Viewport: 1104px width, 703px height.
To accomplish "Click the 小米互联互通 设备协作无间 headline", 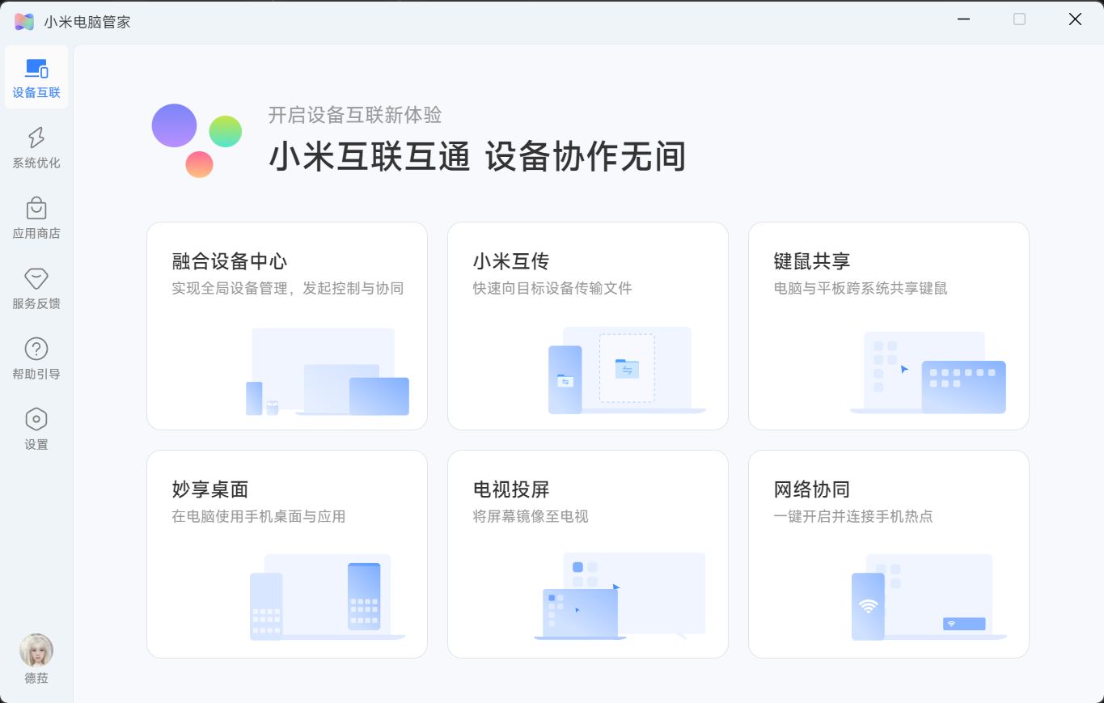I will pyautogui.click(x=477, y=156).
